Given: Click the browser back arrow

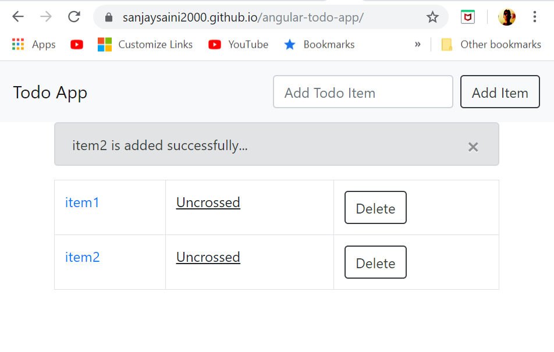Looking at the screenshot, I should coord(18,17).
